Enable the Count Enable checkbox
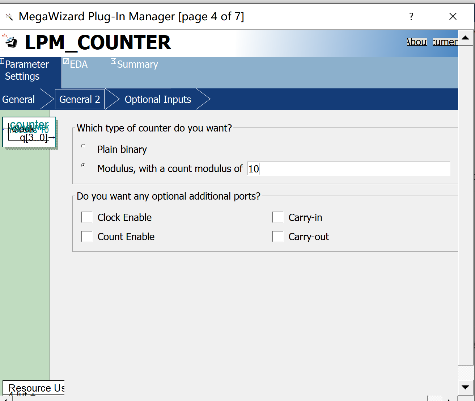475x401 pixels. 87,237
